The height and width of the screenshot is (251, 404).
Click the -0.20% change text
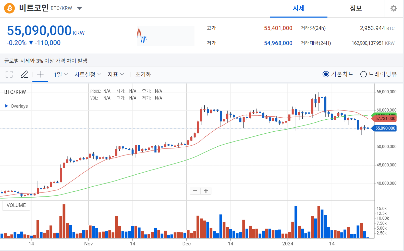17,43
